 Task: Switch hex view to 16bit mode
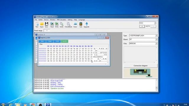[50, 41]
